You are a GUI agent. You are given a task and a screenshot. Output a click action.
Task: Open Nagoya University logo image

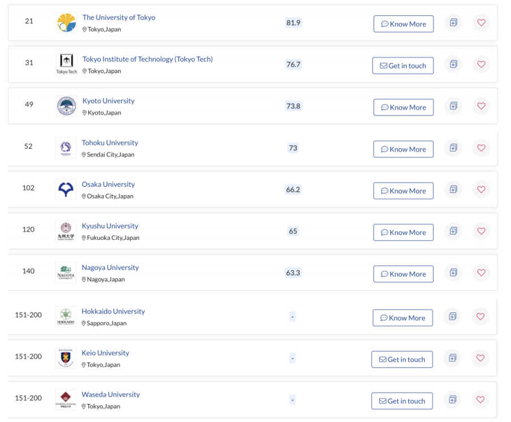pyautogui.click(x=66, y=273)
